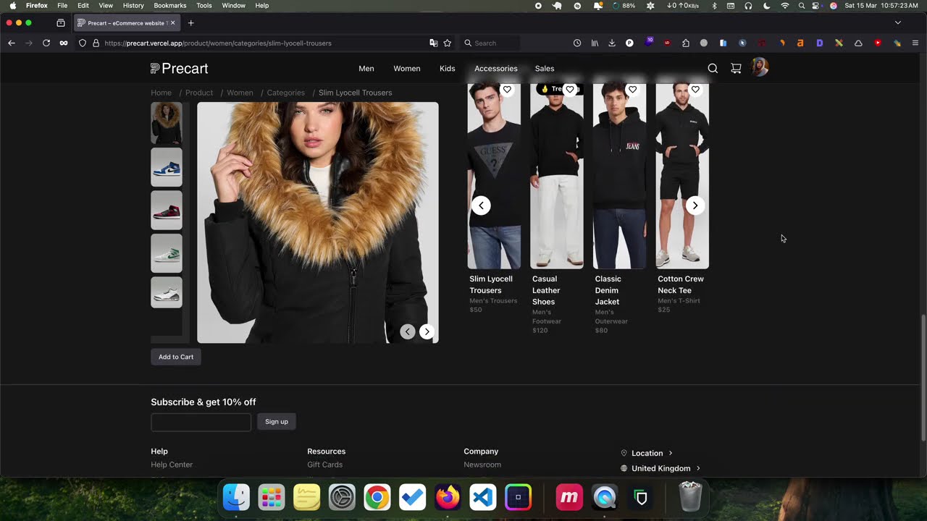927x521 pixels.
Task: Favorite the Casual Leather Shoes card heart
Action: coord(570,90)
